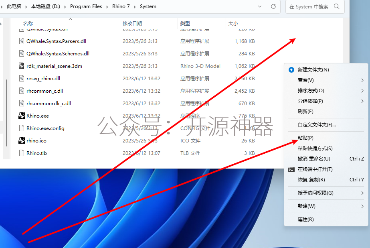This screenshot has height=248, width=370.
Task: Click the 在 System 中搜索 search field
Action: (315, 6)
